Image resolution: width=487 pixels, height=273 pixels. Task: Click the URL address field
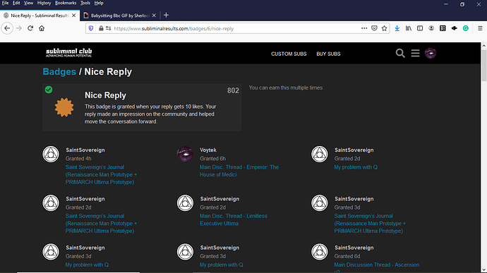pos(236,29)
